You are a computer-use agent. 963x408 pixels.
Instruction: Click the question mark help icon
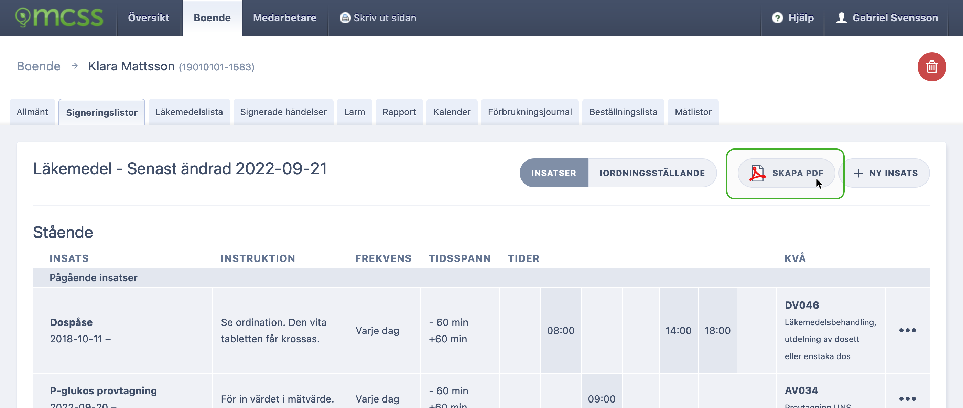[x=777, y=18]
